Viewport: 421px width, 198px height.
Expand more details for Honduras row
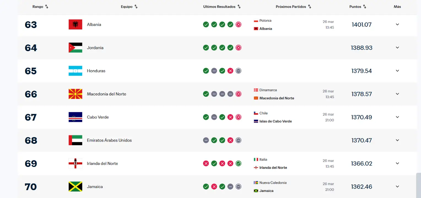tap(397, 71)
